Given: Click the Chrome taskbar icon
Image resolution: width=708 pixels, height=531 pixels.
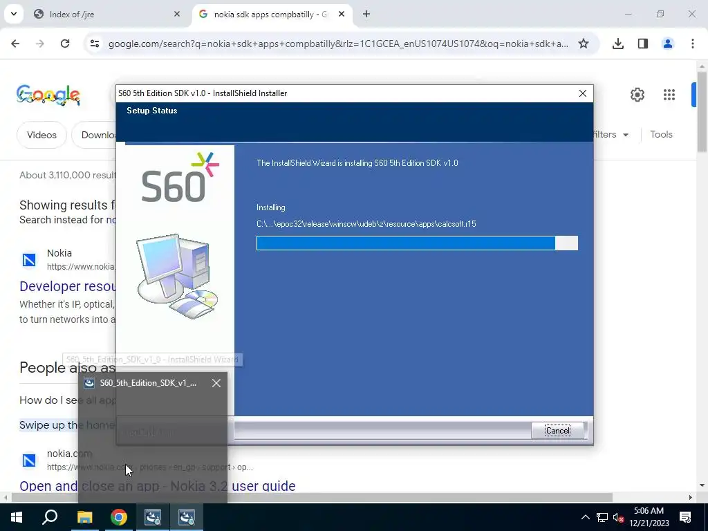Looking at the screenshot, I should (x=119, y=517).
